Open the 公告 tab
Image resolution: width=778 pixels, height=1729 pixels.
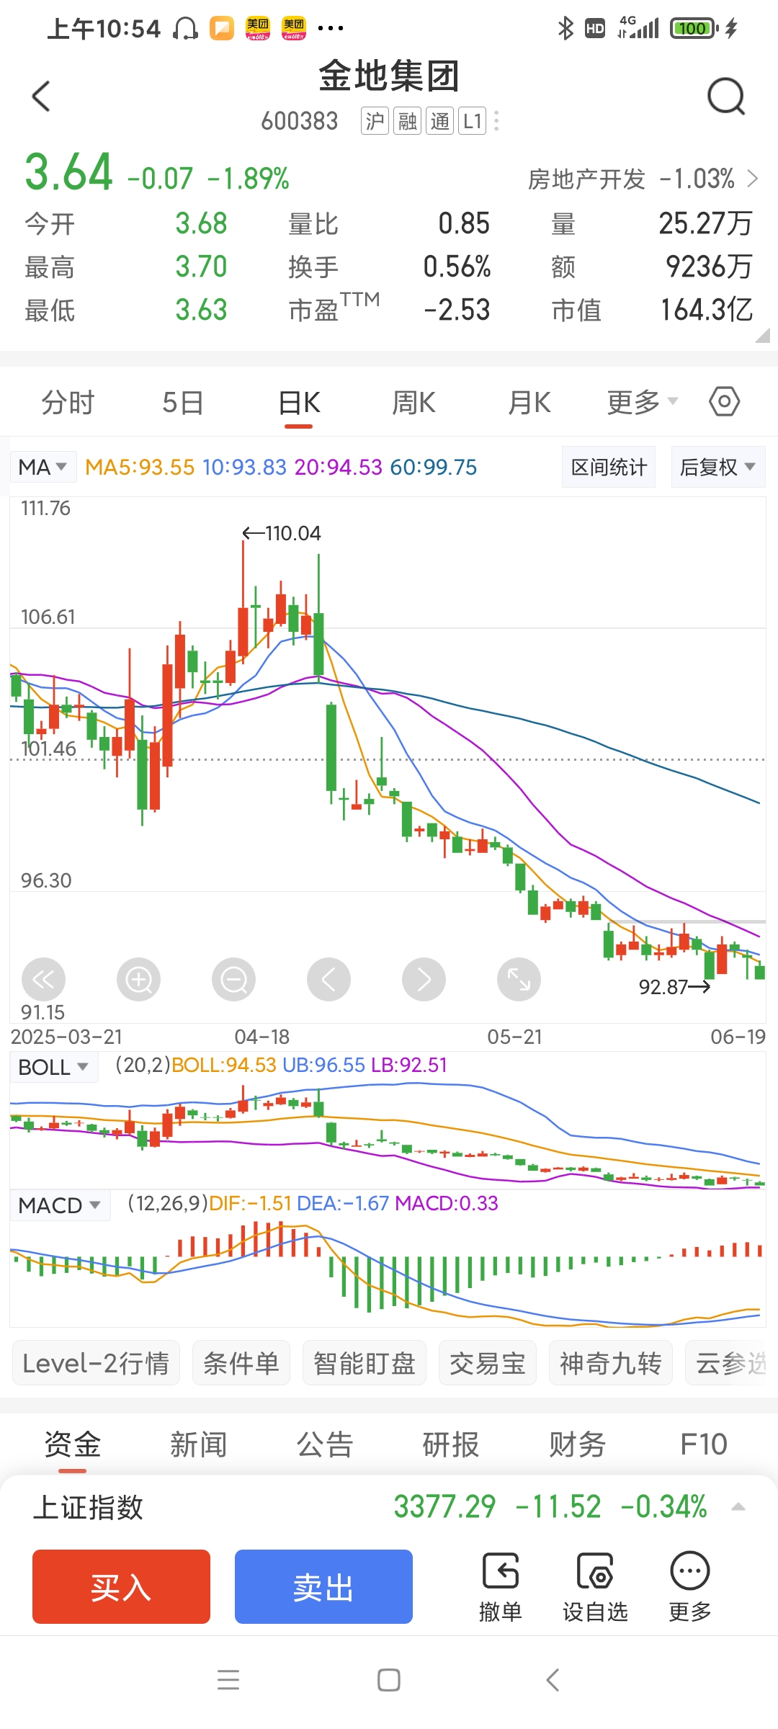tap(325, 1444)
